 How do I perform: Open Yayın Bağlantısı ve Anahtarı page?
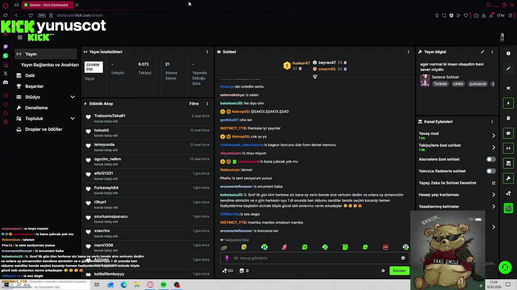coord(50,65)
